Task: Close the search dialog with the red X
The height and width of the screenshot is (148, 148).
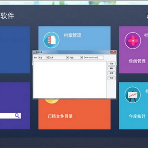Action: [113, 52]
